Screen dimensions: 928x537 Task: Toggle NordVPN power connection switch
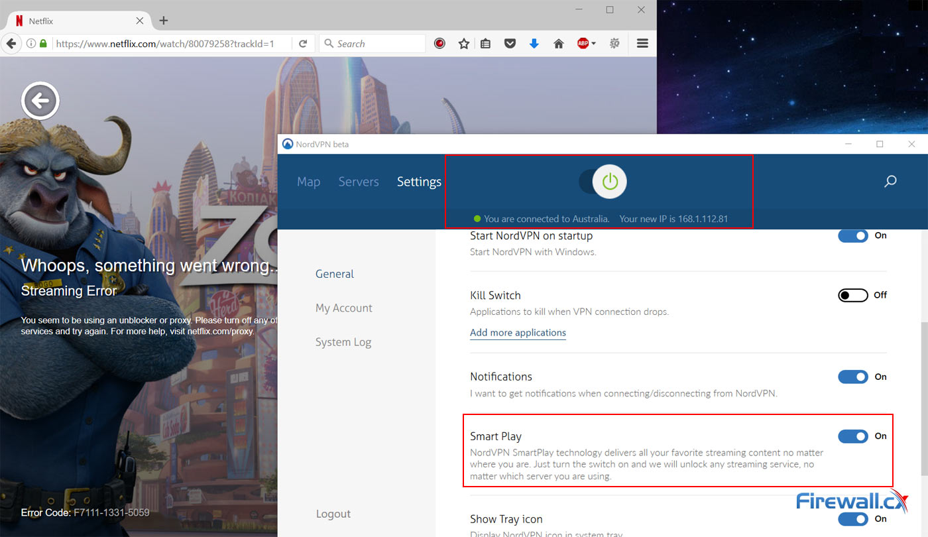[603, 182]
